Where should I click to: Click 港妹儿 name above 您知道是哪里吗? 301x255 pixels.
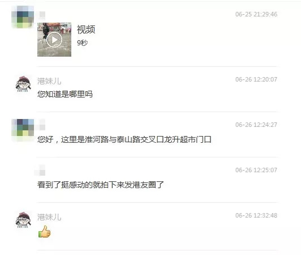pos(49,81)
